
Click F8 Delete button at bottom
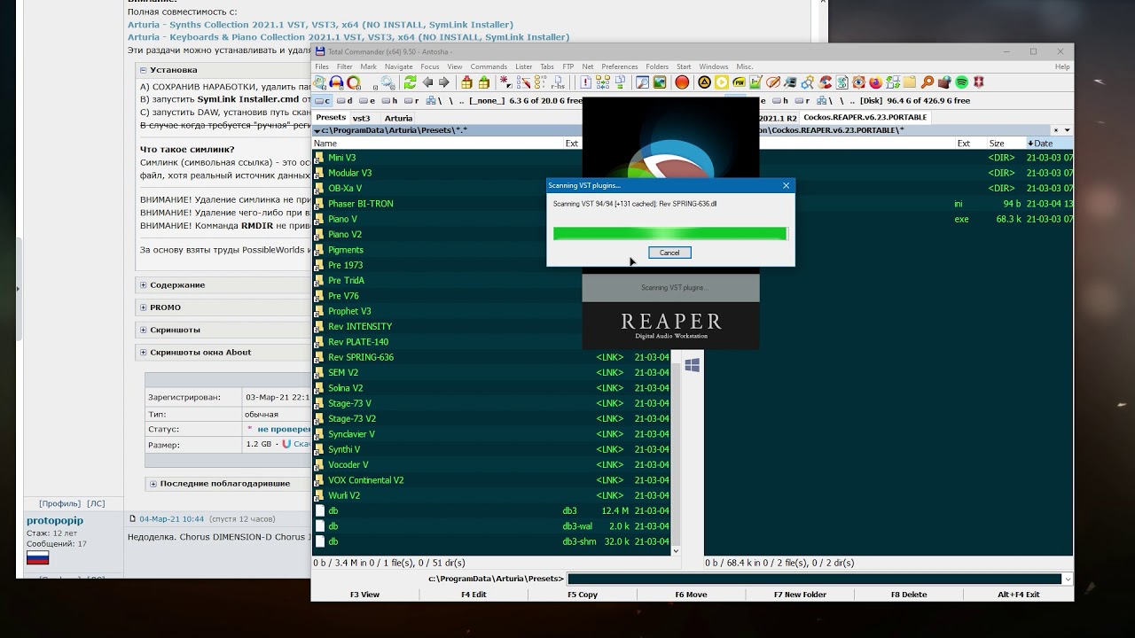click(x=909, y=595)
